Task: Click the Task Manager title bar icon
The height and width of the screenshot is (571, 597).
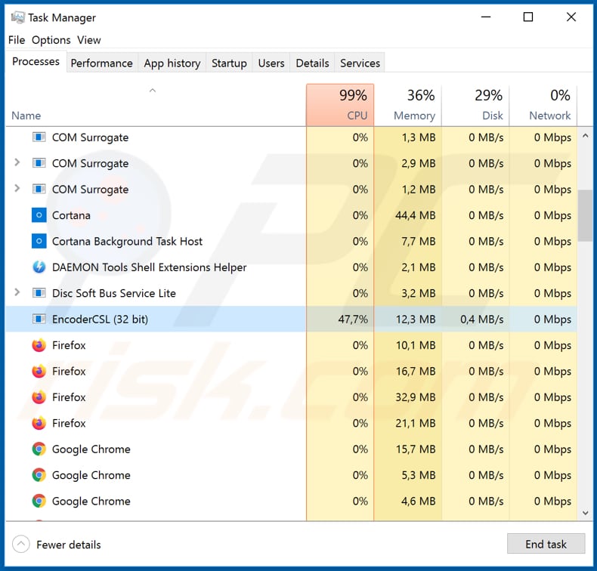Action: coord(17,17)
